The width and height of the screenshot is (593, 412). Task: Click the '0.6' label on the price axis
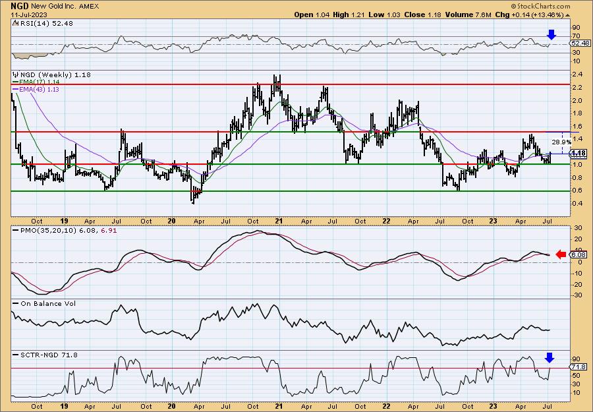(577, 191)
